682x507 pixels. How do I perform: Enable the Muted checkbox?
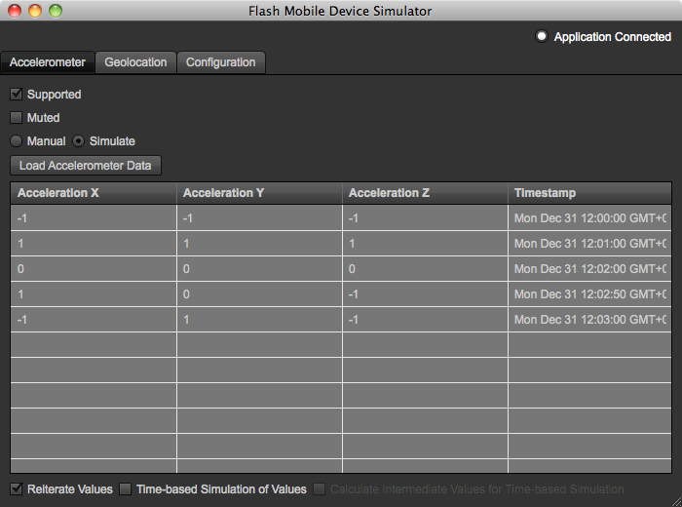click(17, 118)
